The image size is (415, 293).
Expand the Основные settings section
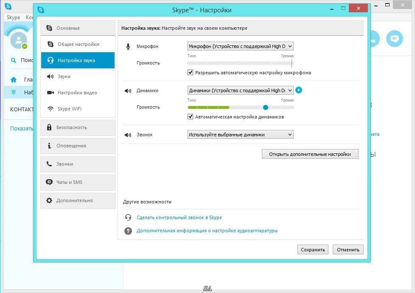78,28
